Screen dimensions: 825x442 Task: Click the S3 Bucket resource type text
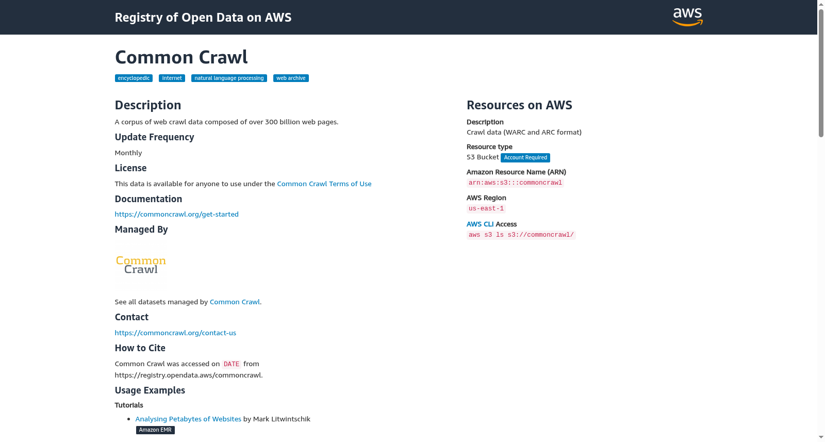483,157
